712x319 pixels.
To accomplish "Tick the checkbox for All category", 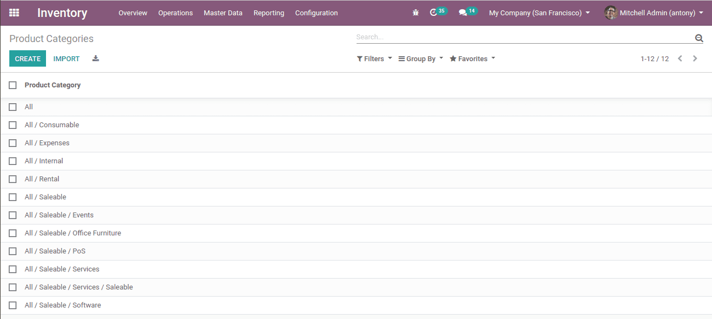I will (x=13, y=107).
